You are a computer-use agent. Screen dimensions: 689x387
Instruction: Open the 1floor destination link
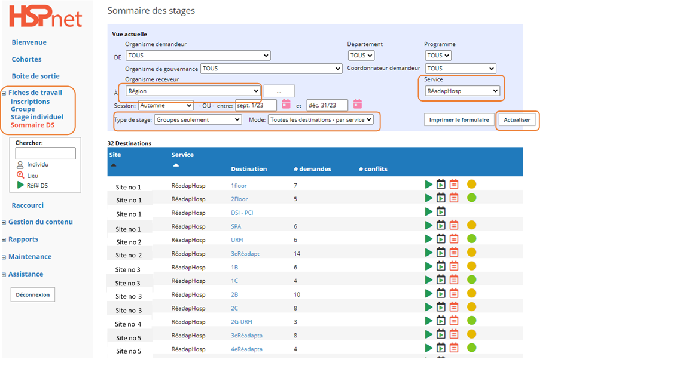tap(239, 186)
